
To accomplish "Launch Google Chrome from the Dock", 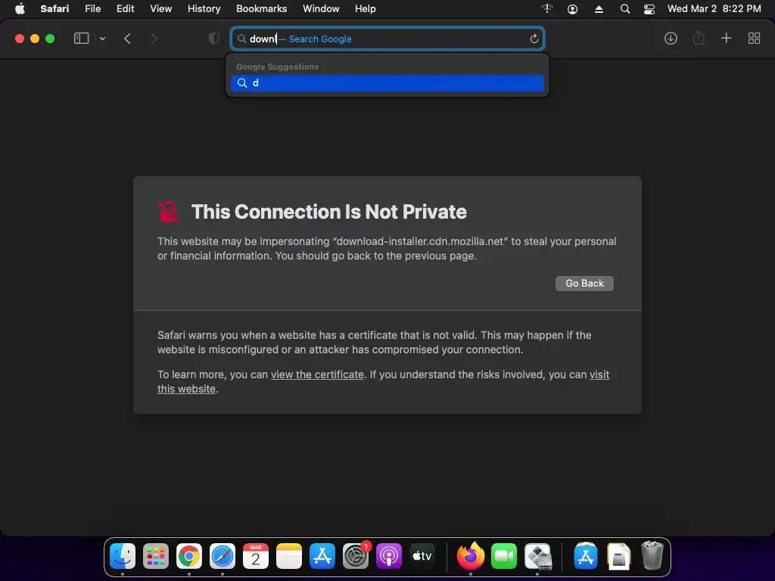I will (x=188, y=556).
